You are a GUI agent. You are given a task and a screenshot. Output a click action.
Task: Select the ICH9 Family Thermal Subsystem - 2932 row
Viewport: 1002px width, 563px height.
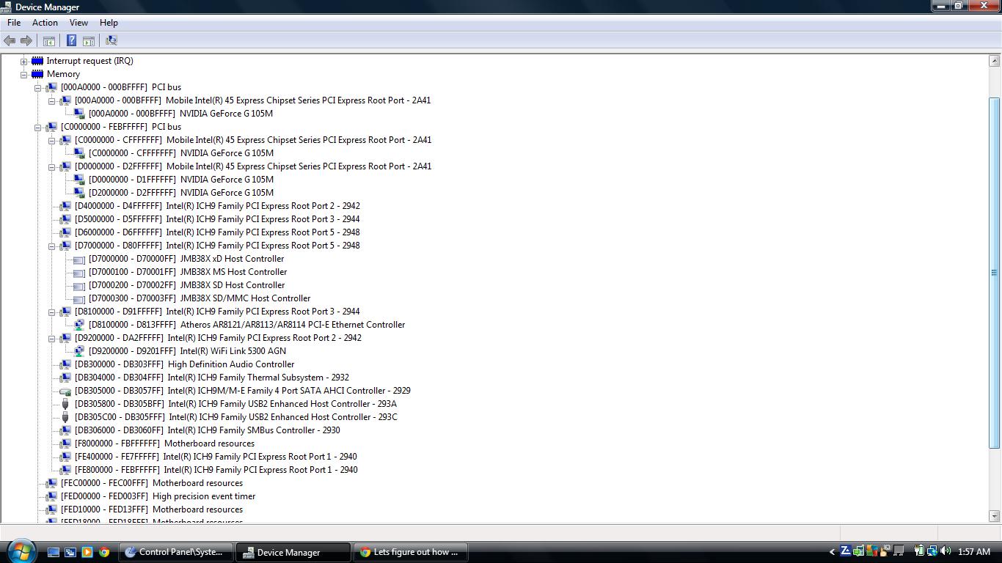pyautogui.click(x=212, y=378)
